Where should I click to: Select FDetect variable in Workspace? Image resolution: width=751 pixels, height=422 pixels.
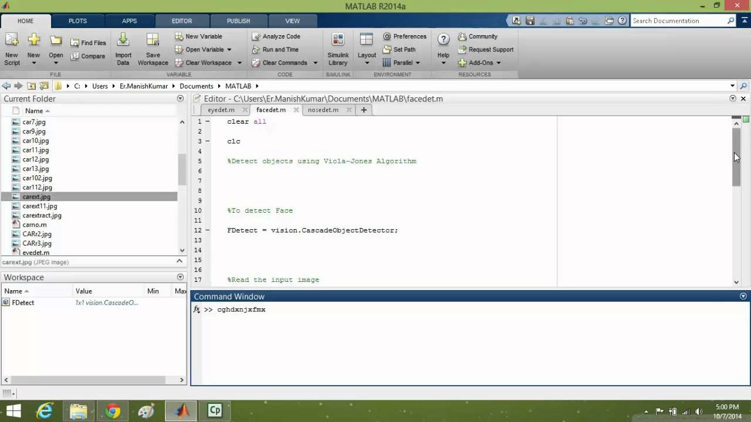23,302
